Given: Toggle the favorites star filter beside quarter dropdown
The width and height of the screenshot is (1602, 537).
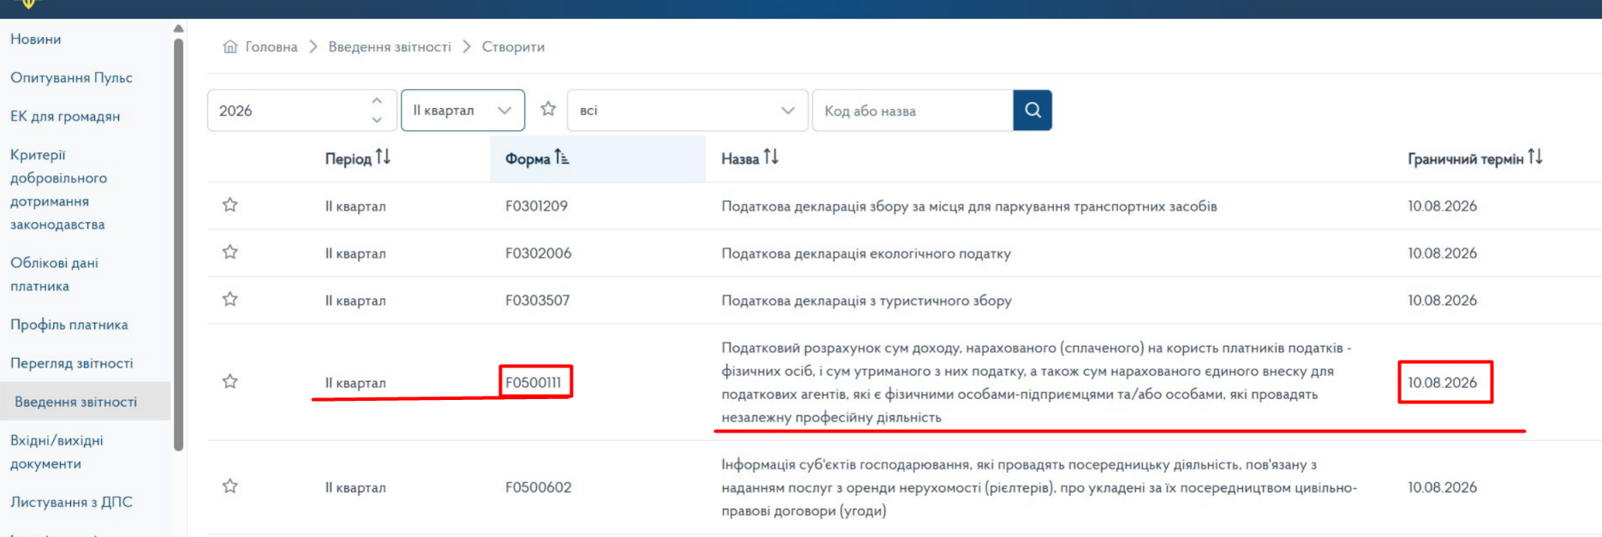Looking at the screenshot, I should [x=548, y=109].
